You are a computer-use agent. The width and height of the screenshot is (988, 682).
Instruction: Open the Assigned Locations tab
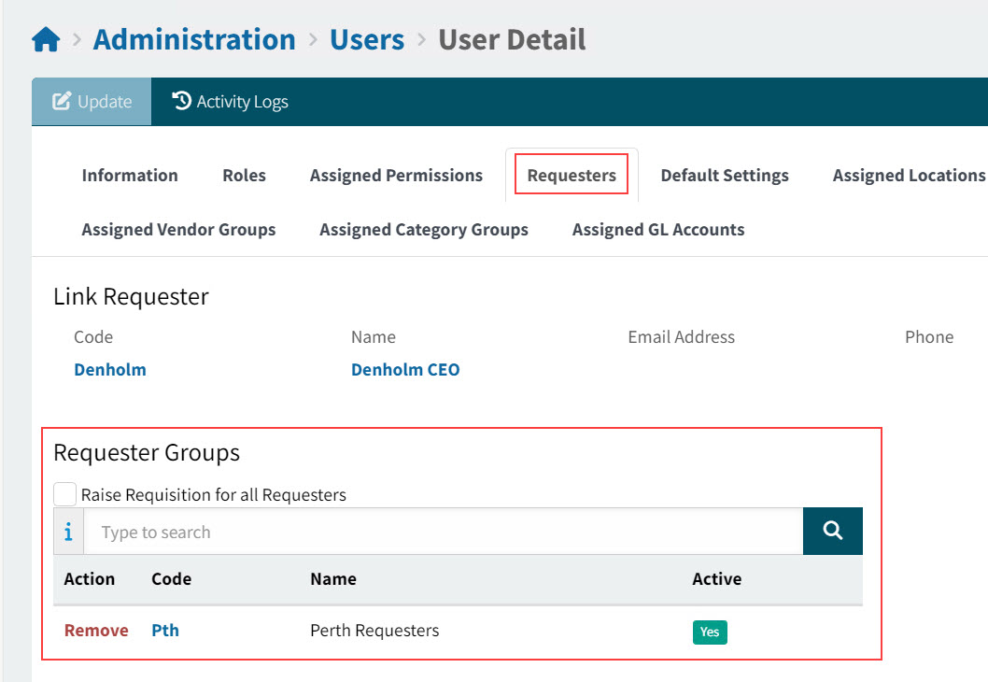click(x=906, y=175)
